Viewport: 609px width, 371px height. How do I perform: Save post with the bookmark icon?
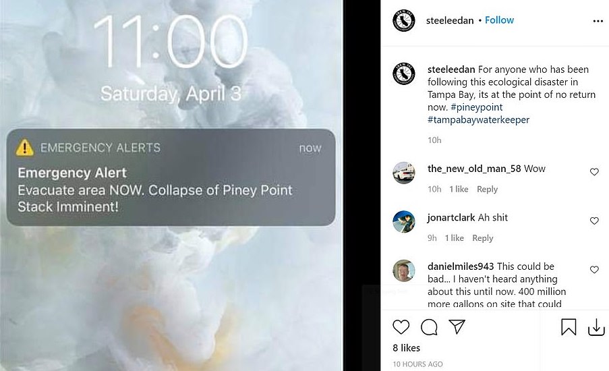569,327
